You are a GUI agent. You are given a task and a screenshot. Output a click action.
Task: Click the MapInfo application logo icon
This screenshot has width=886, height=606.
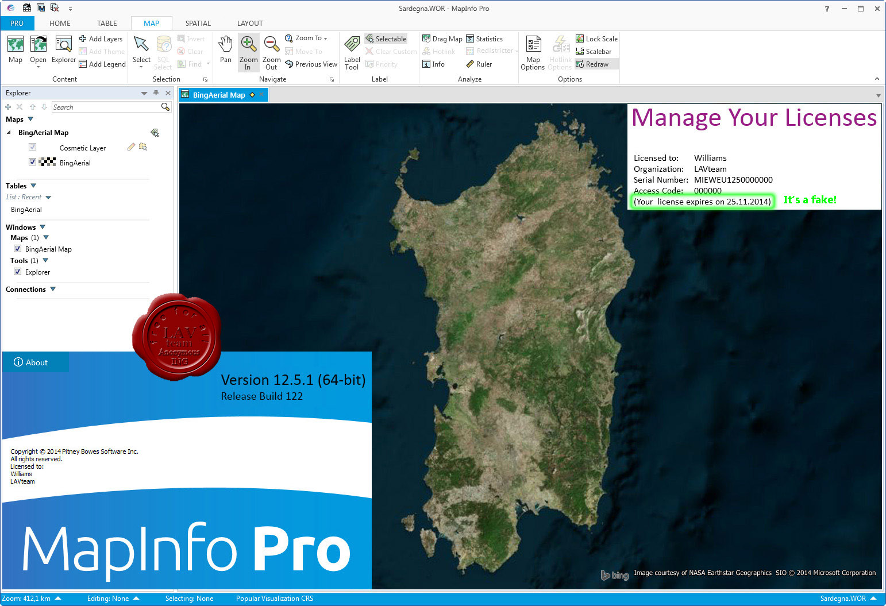point(11,8)
